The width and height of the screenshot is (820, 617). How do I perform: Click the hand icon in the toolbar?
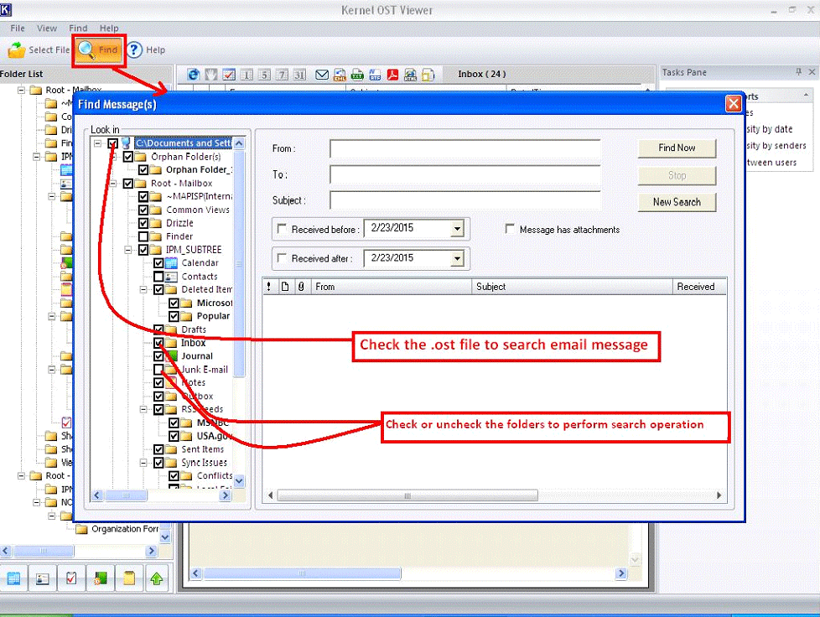point(210,75)
